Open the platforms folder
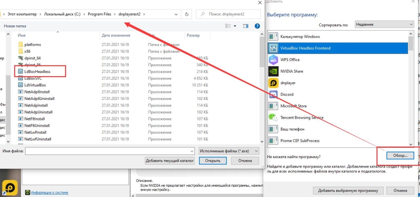 [x=32, y=45]
